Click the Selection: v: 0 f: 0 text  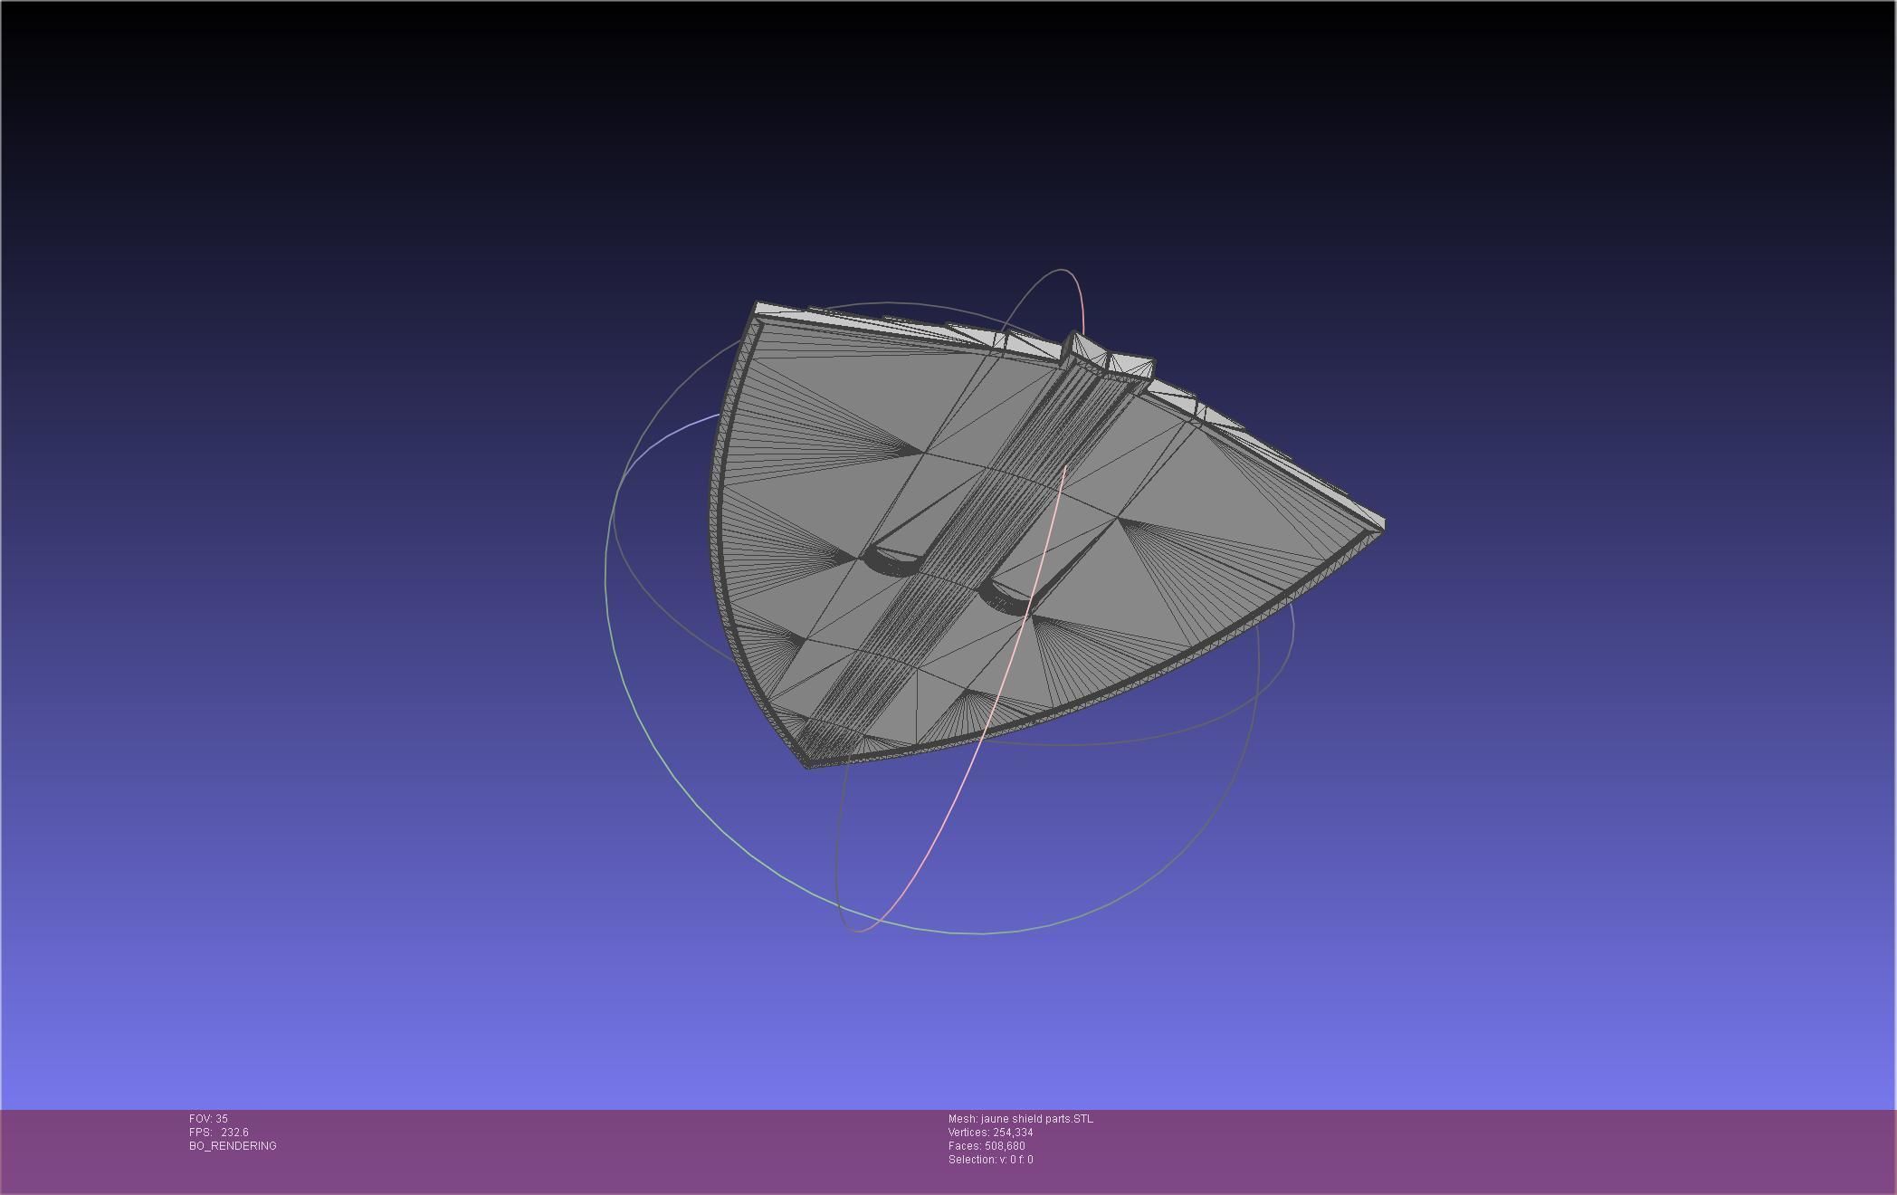point(991,1160)
